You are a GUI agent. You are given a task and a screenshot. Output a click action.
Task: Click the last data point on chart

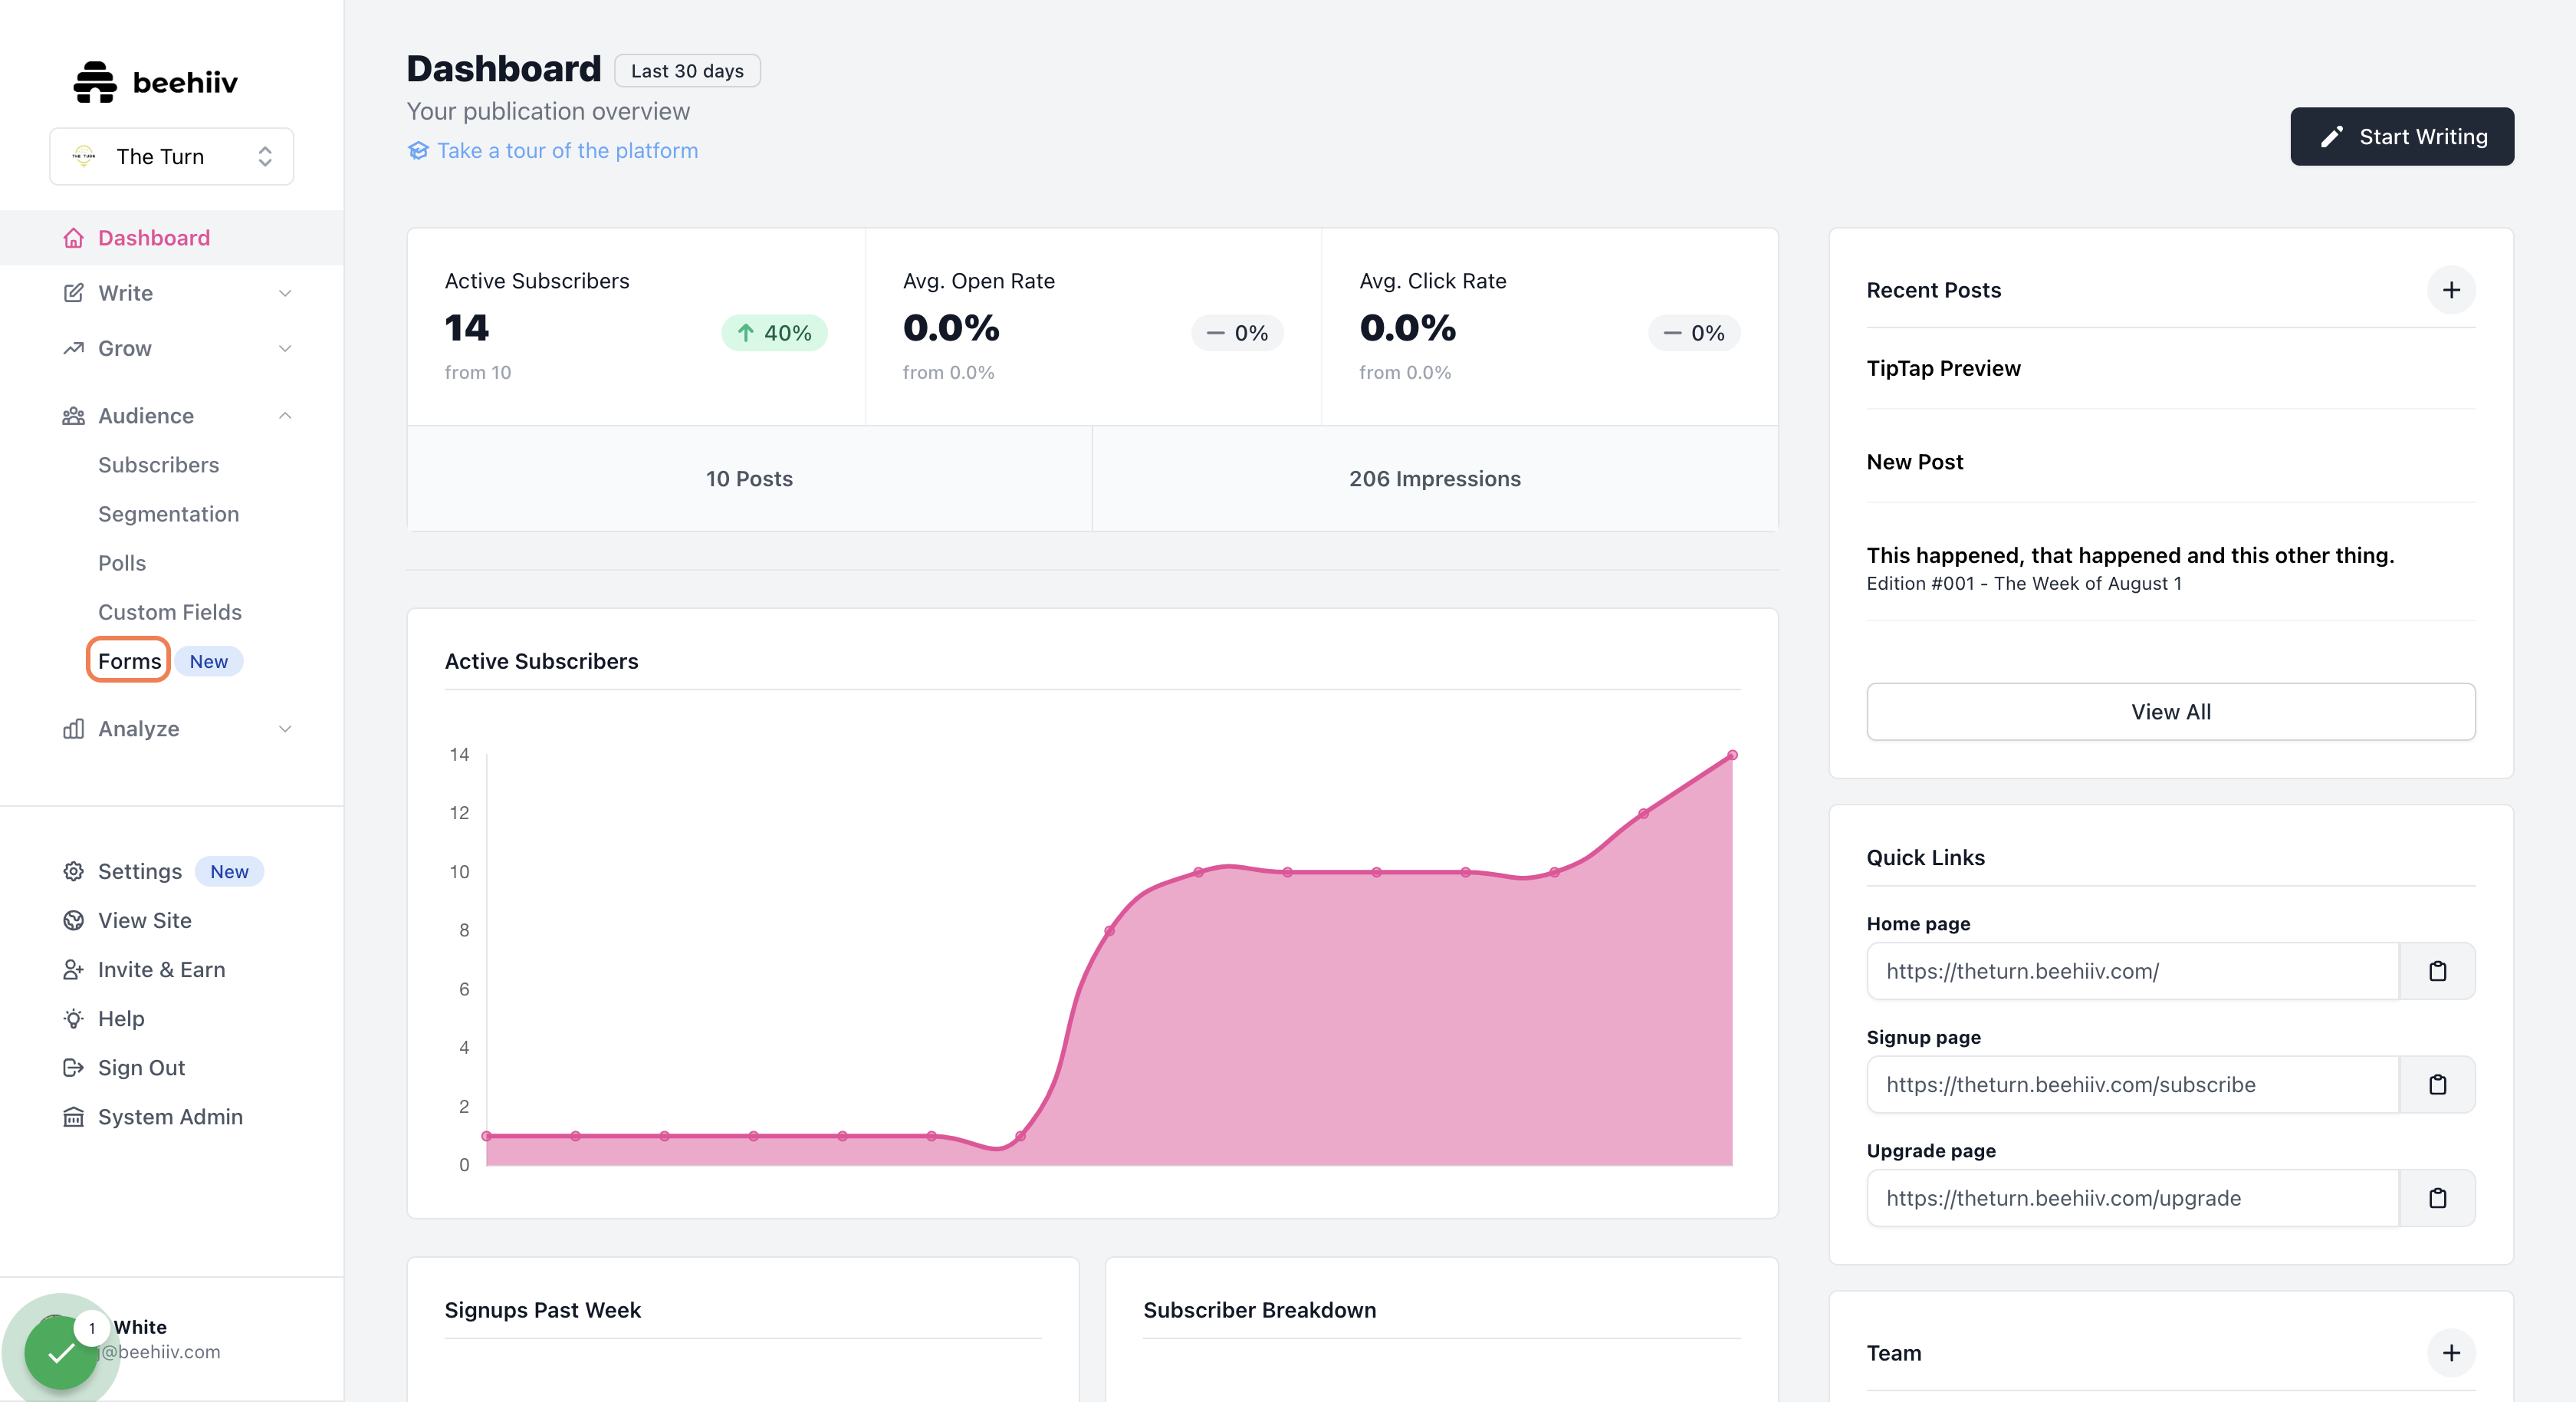pyautogui.click(x=1732, y=755)
